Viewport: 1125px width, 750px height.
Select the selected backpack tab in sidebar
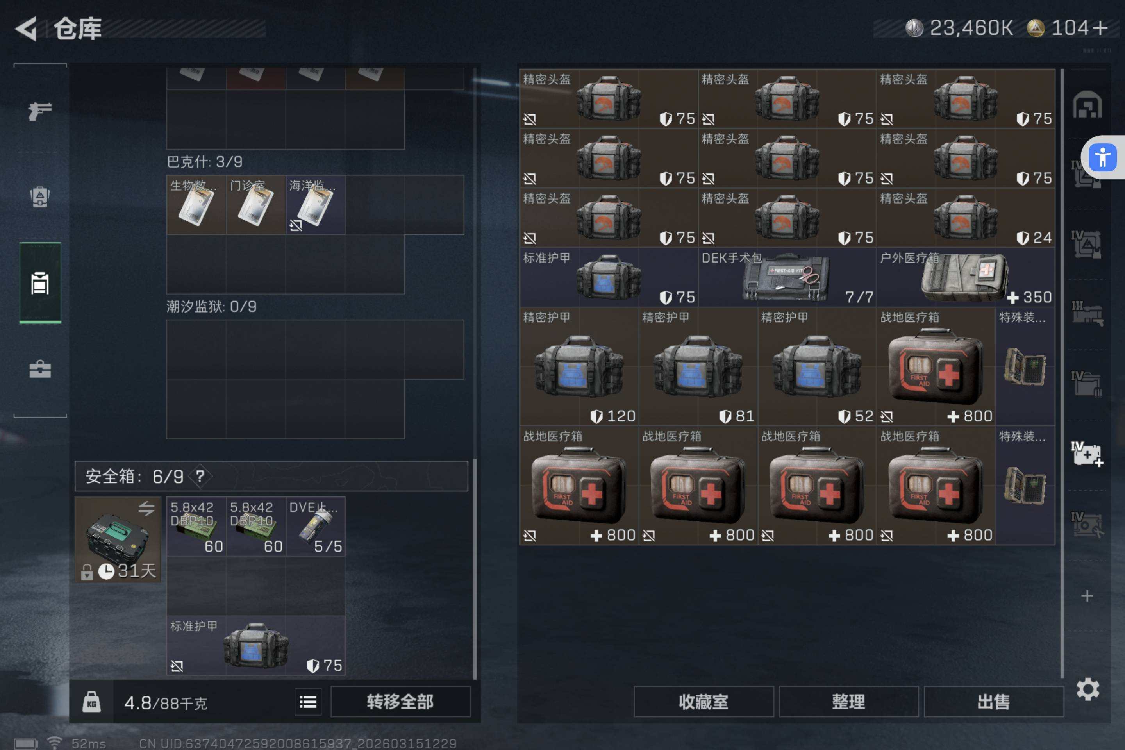click(x=40, y=283)
